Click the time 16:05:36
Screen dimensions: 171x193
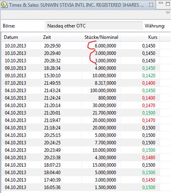(52, 188)
